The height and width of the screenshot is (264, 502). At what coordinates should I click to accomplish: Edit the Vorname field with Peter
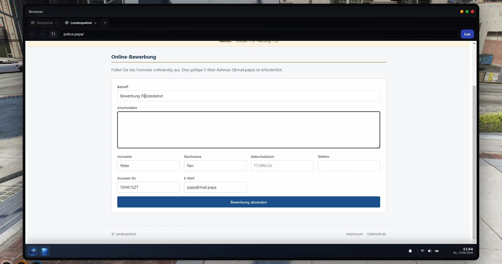(x=148, y=166)
